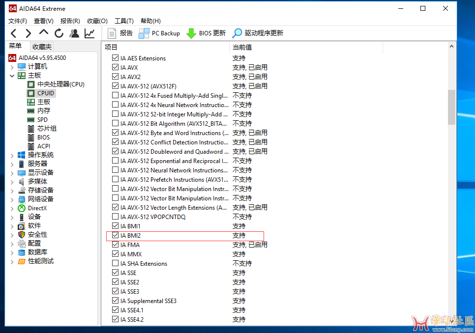
Task: Expand the 操作系统 tree node
Action: [12, 156]
